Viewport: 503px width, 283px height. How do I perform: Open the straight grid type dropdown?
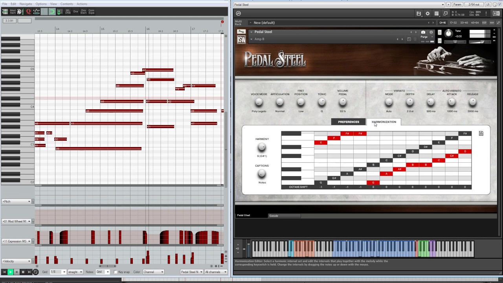tap(75, 272)
